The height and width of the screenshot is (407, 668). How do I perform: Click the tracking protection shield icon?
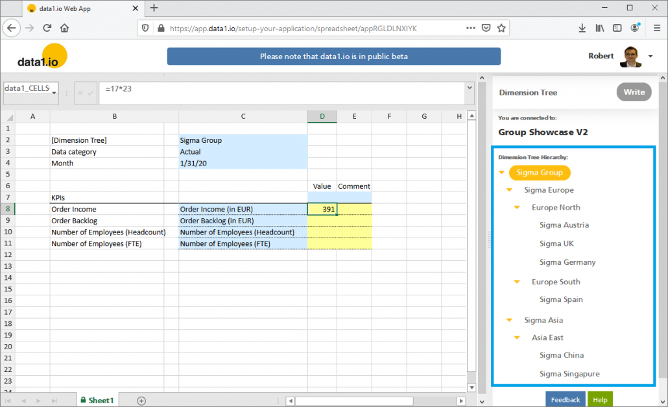click(145, 28)
